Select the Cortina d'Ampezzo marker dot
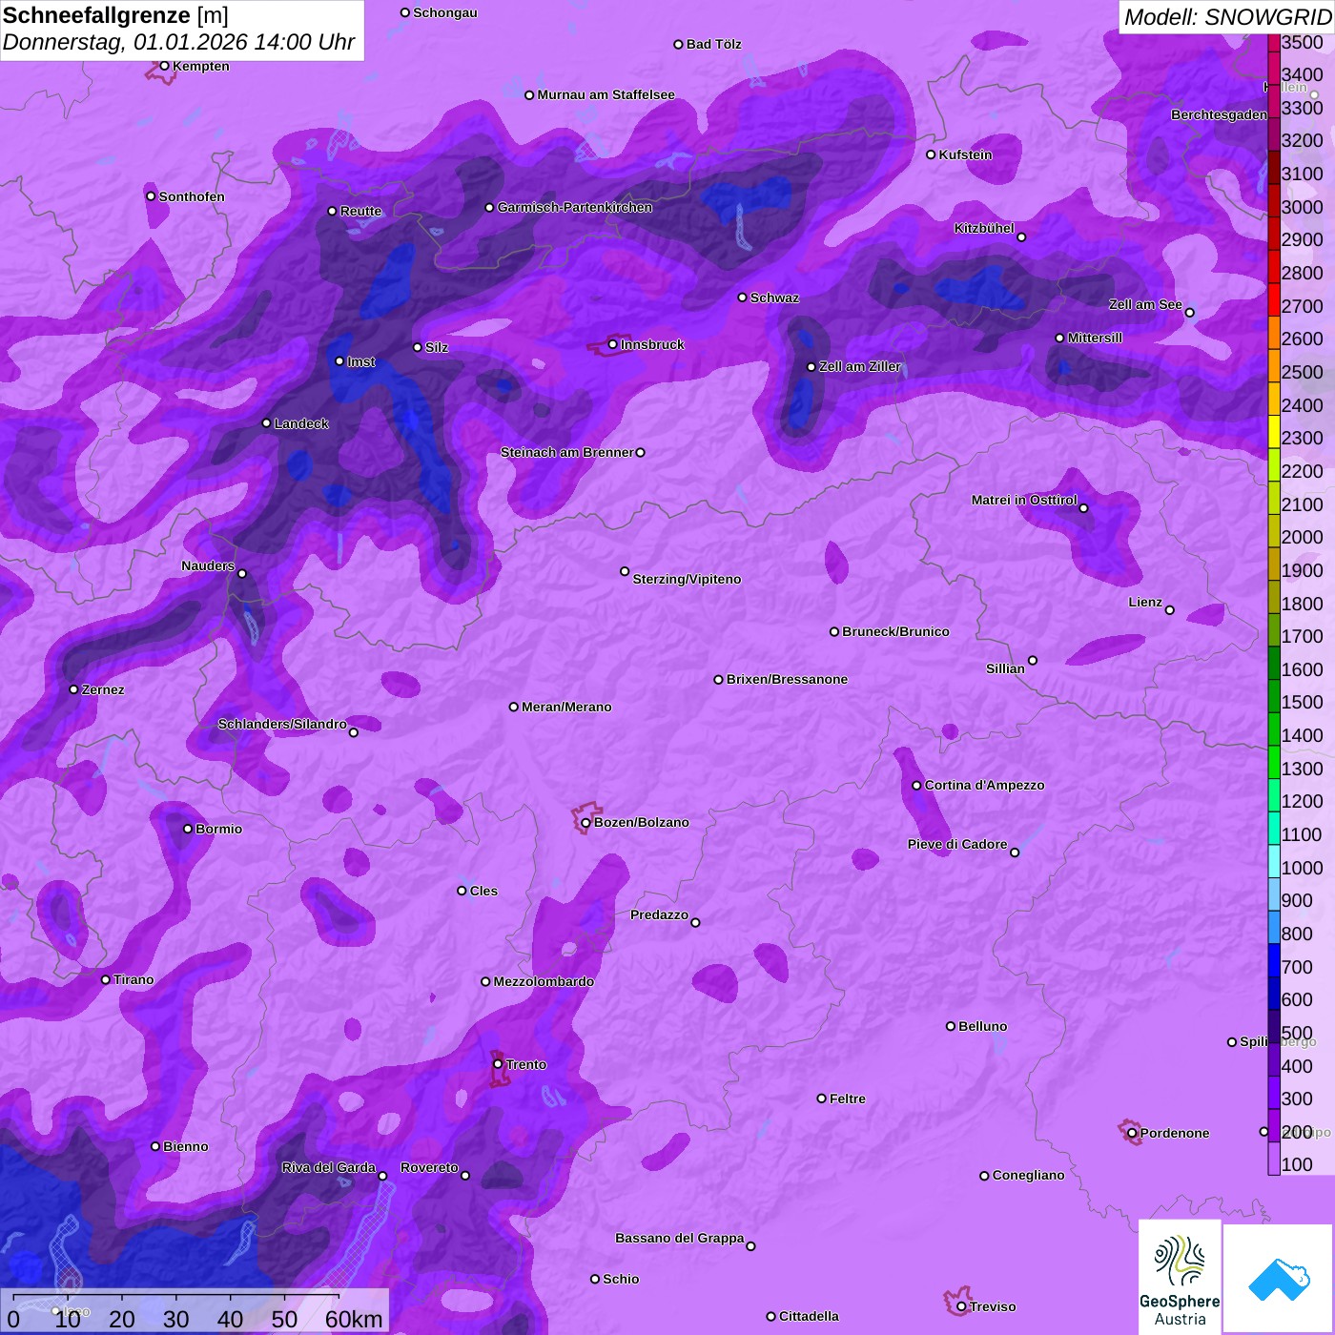The height and width of the screenshot is (1335, 1335). (916, 786)
